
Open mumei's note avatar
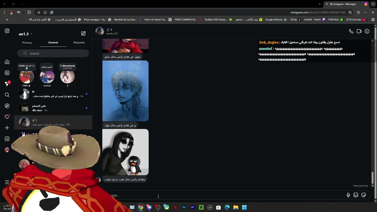47,77
